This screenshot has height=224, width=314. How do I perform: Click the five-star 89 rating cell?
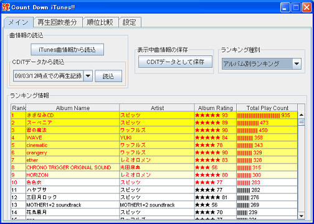coord(216,123)
